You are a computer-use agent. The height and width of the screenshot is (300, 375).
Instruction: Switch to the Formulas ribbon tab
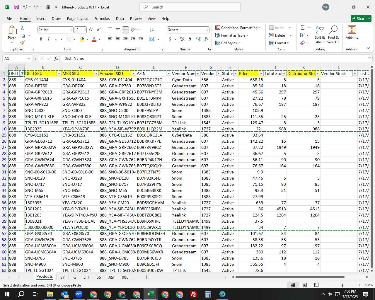102,18
